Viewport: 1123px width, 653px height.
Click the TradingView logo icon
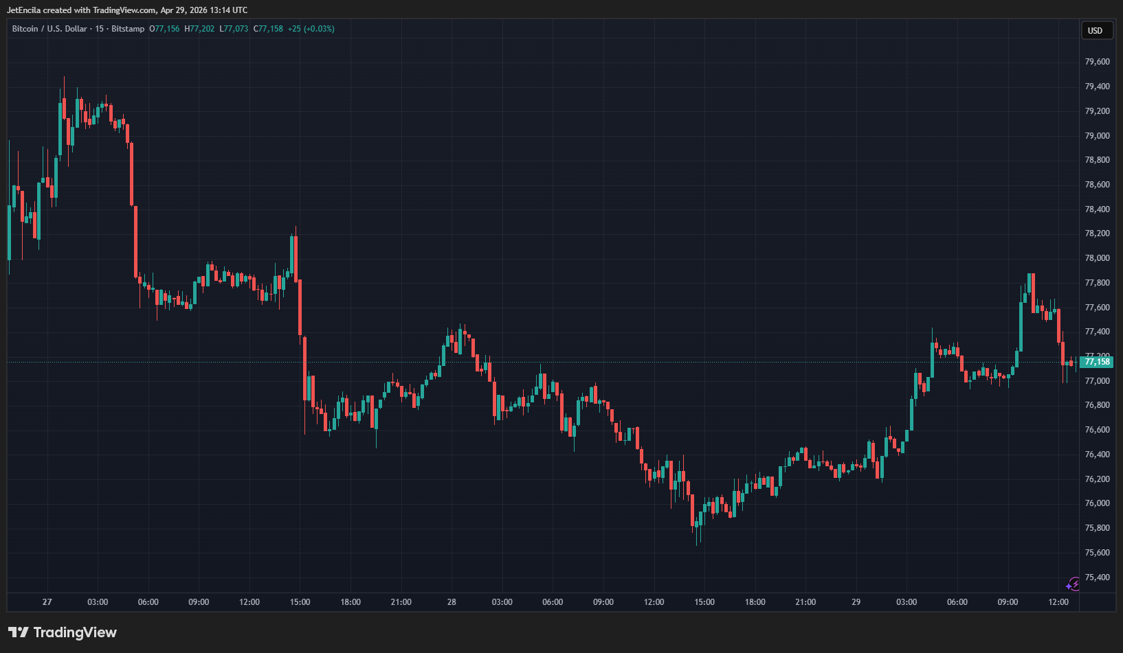click(x=19, y=632)
